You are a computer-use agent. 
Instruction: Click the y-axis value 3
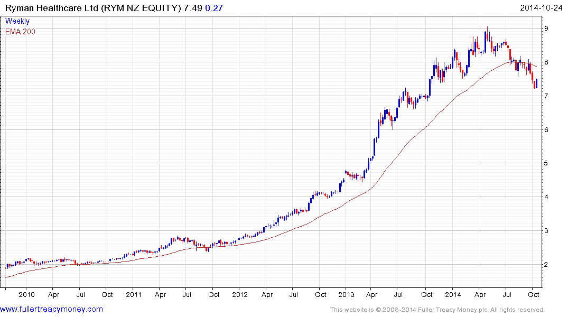point(546,231)
